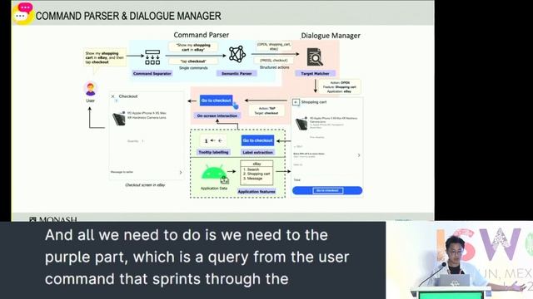Click the "(PRESS, checkout)" box
Screen dimensions: 533x299
pos(274,61)
